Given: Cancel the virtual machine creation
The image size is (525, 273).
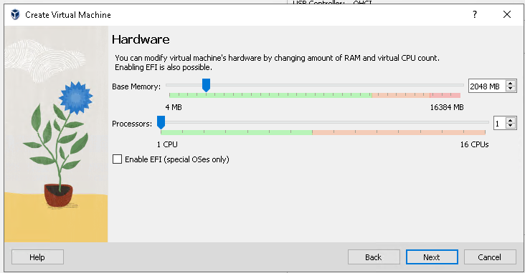Looking at the screenshot, I should click(x=490, y=257).
